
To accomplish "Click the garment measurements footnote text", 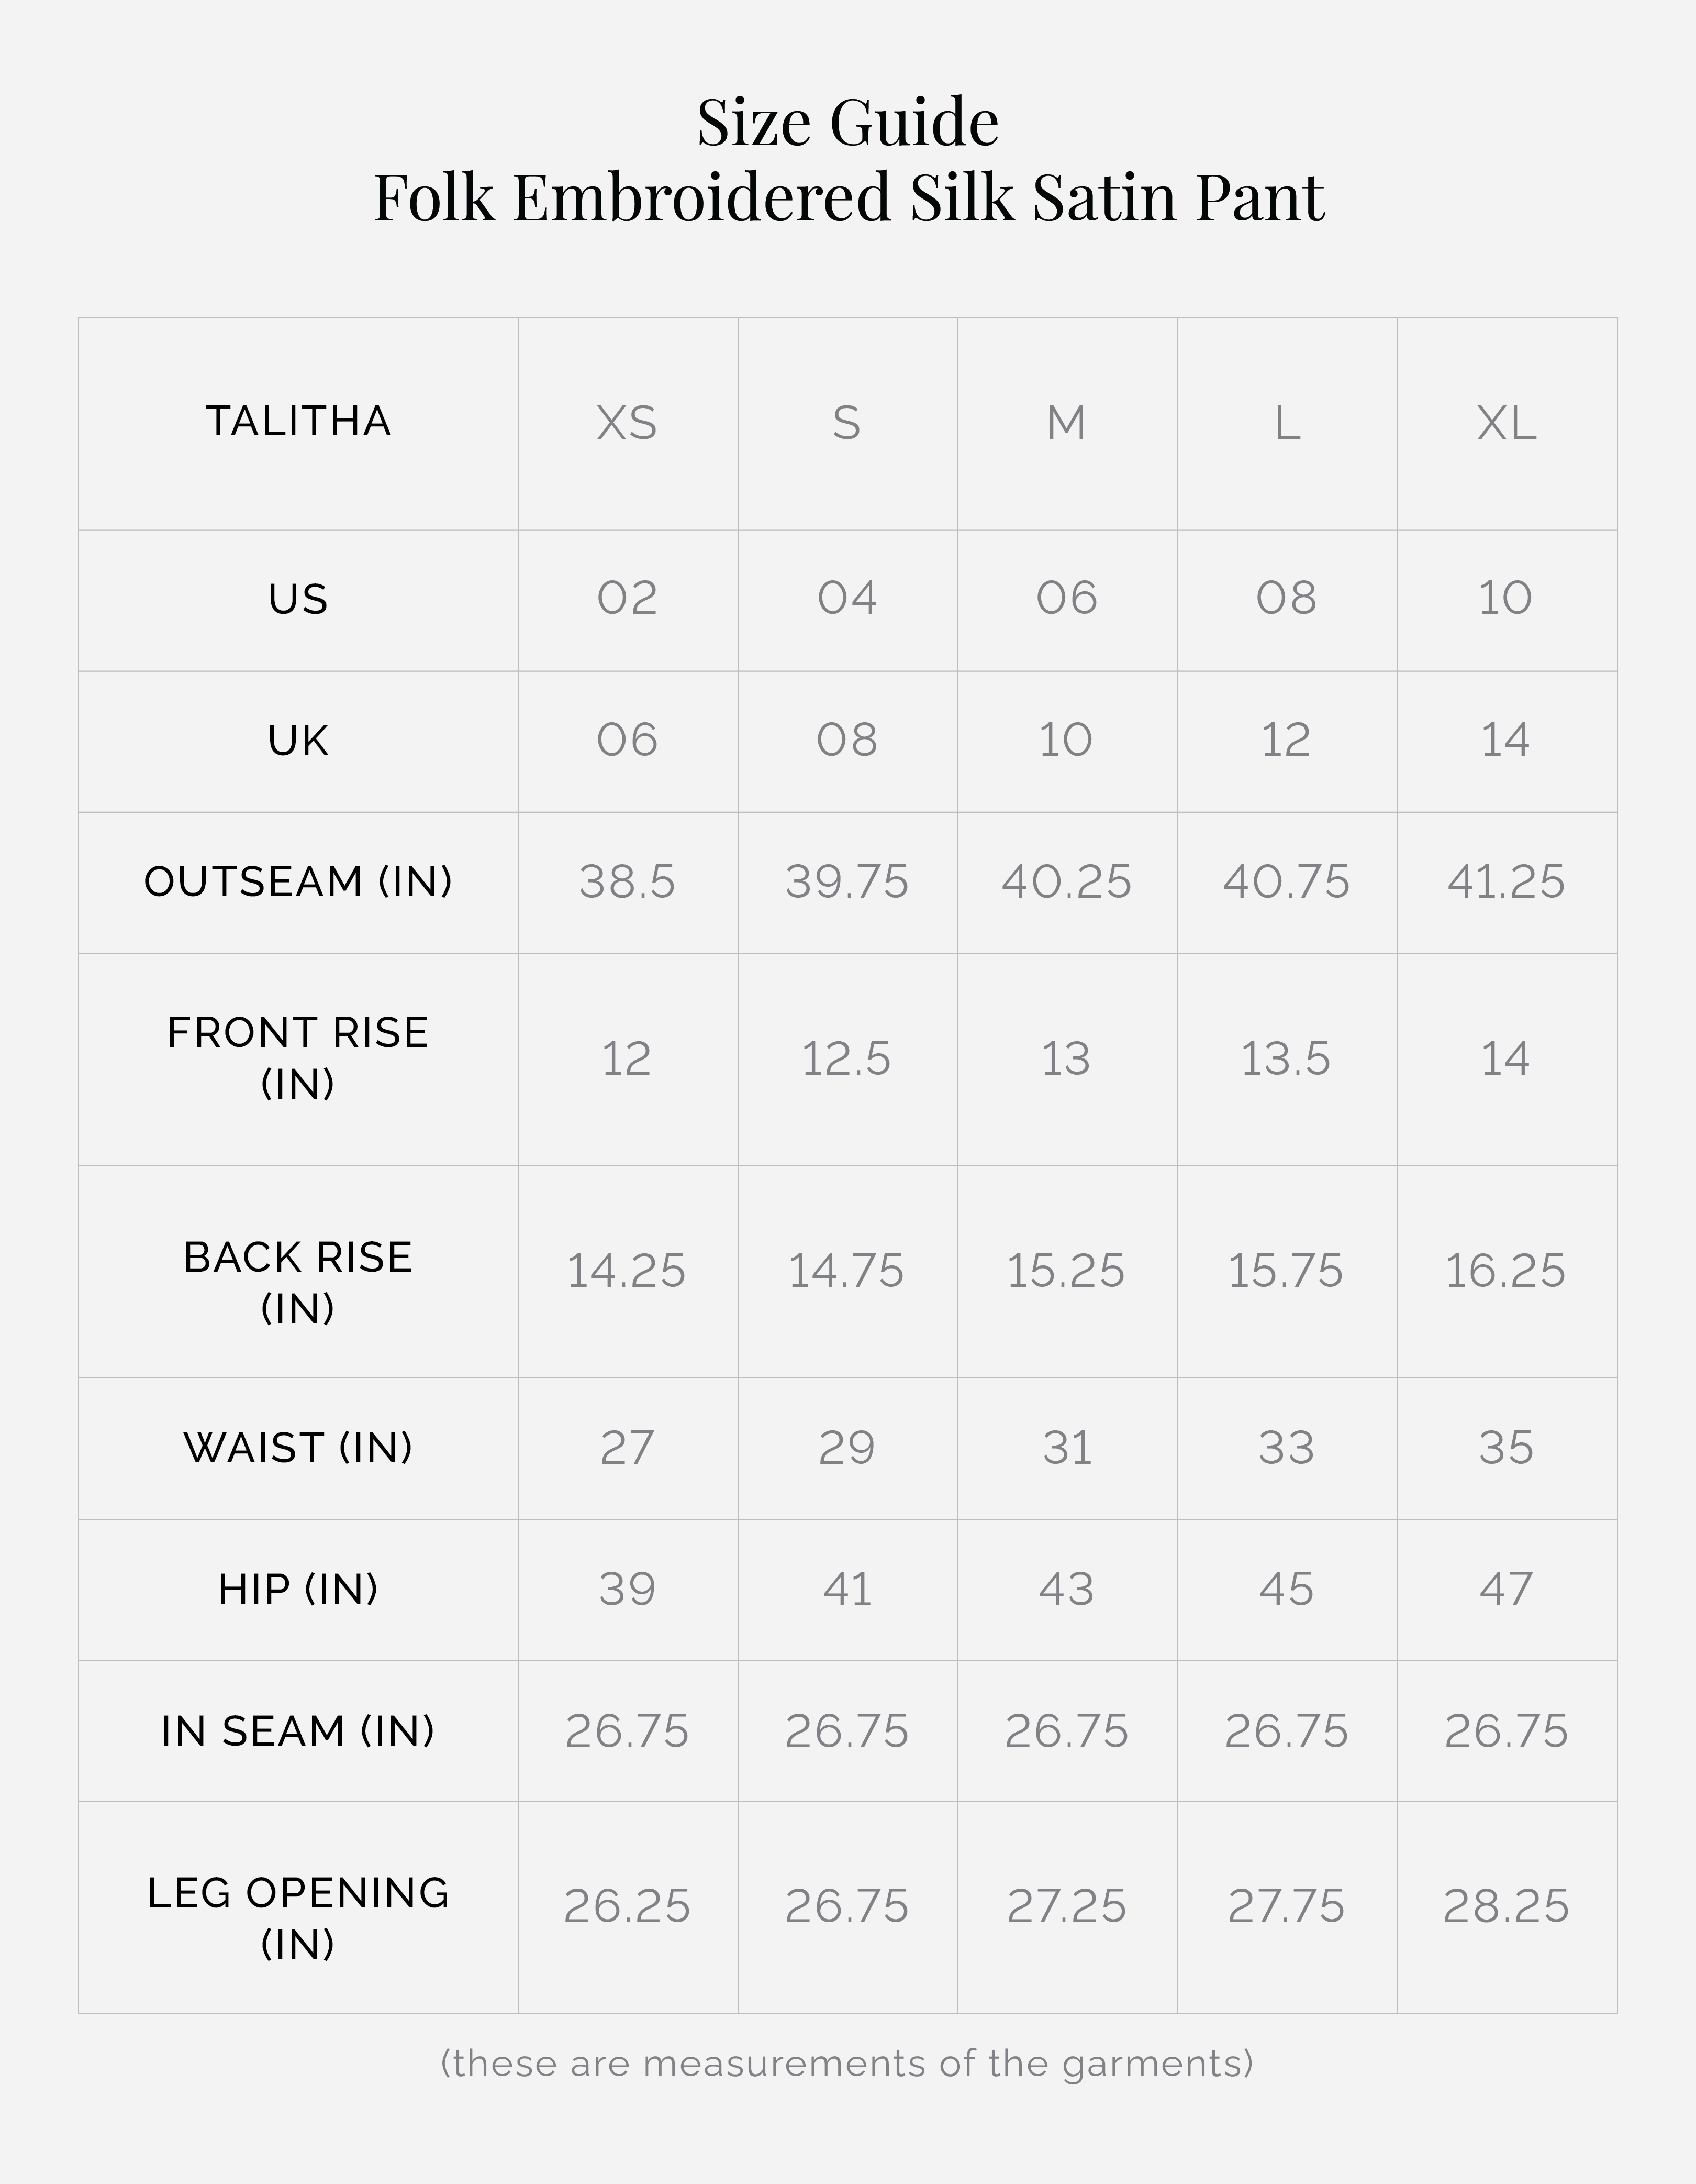I will point(846,2063).
